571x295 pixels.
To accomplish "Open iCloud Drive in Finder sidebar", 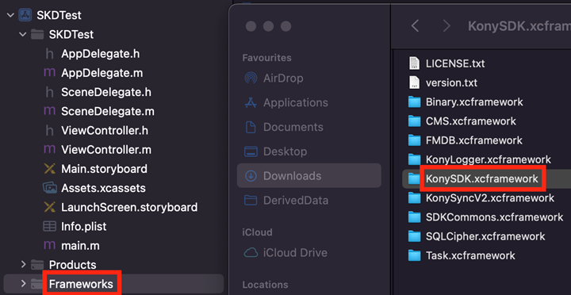I will click(295, 252).
